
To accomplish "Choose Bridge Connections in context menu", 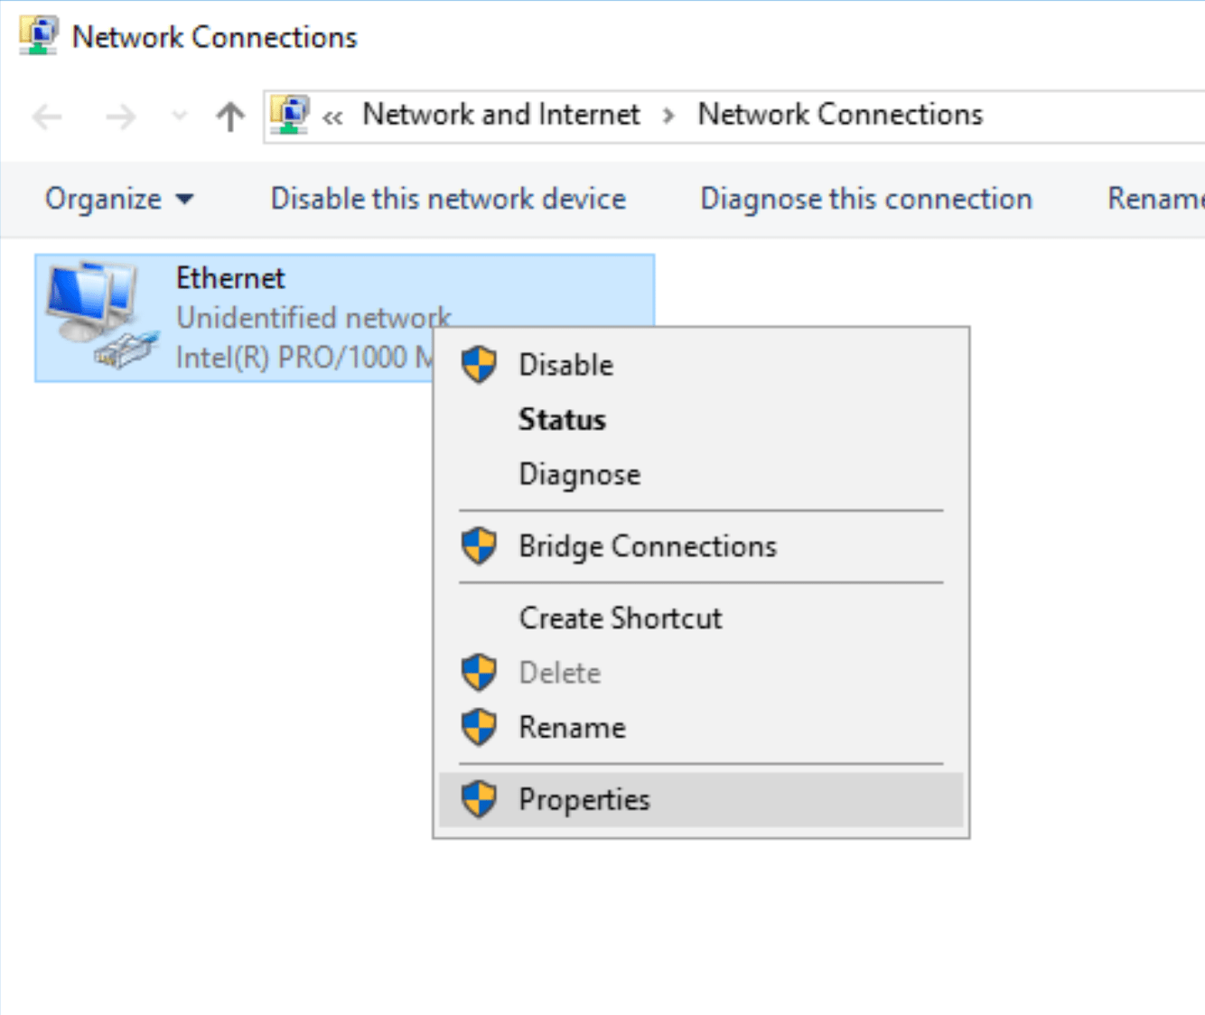I will click(647, 546).
